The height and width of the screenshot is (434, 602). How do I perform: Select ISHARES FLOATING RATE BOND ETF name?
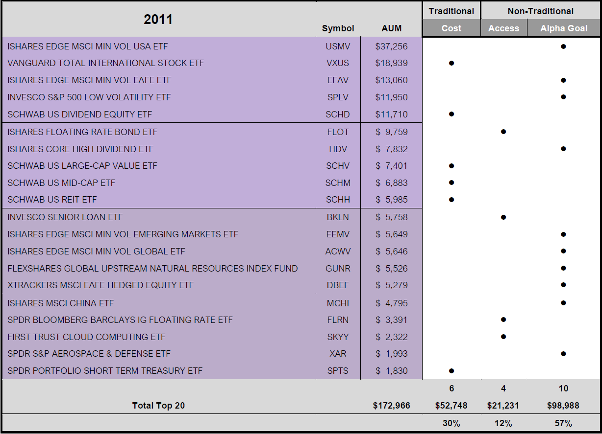(82, 132)
